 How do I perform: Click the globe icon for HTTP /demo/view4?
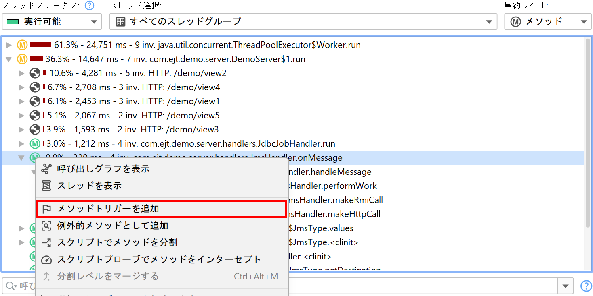(x=35, y=87)
